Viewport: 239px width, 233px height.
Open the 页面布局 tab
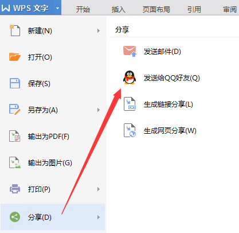(x=156, y=9)
